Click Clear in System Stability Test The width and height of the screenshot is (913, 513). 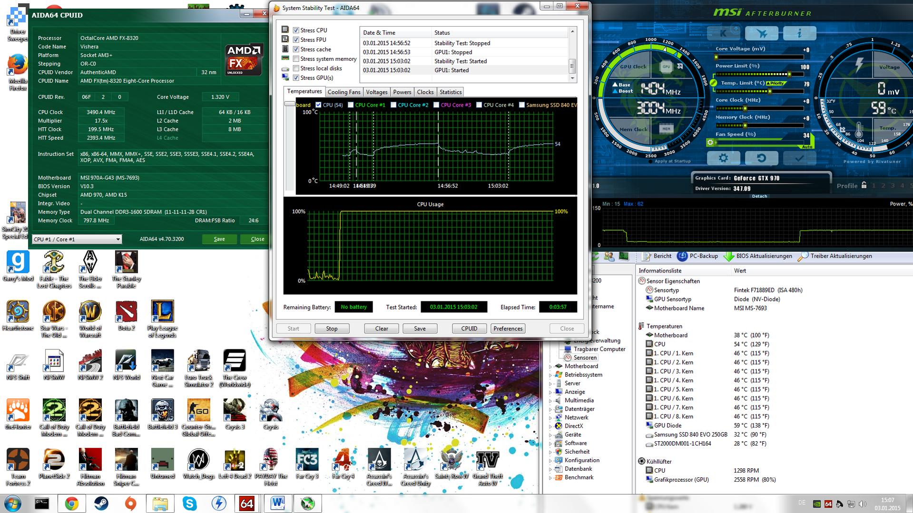pyautogui.click(x=382, y=329)
